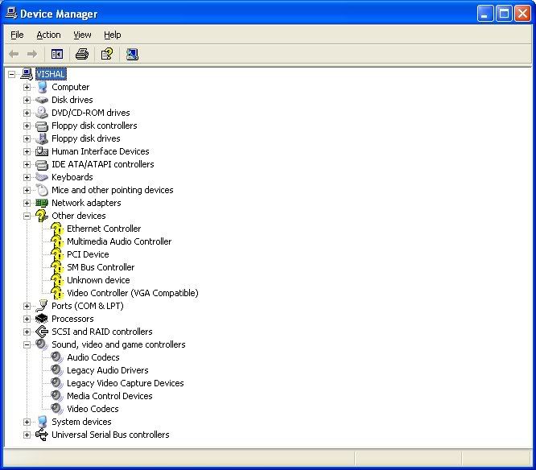Screen dimensions: 536x470
Task: Click the Forward arrow toolbar button
Action: point(32,54)
